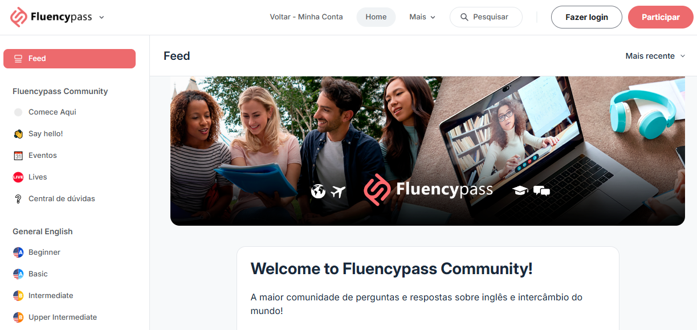
Task: Click the red LIVE icon beside Lives
Action: pos(18,177)
